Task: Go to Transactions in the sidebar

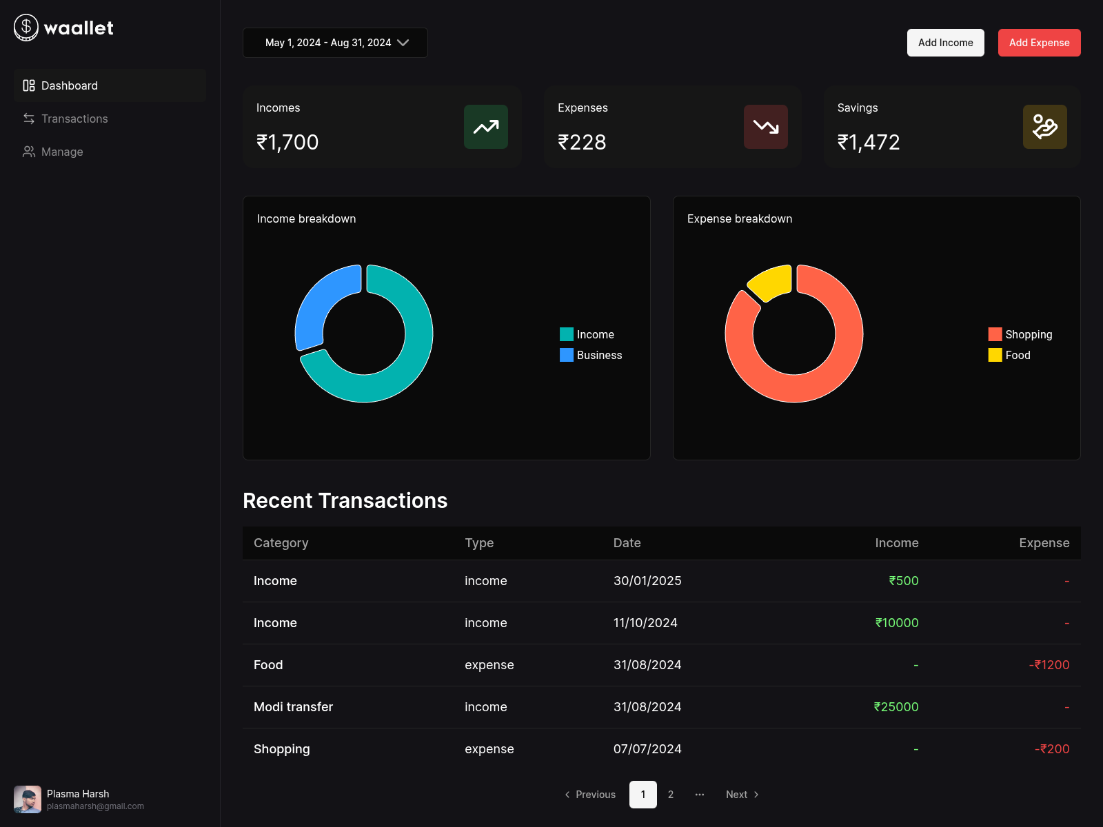Action: coord(110,119)
